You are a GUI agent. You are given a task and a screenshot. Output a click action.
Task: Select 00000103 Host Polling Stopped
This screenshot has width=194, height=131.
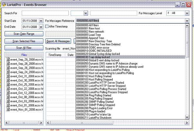point(131,80)
